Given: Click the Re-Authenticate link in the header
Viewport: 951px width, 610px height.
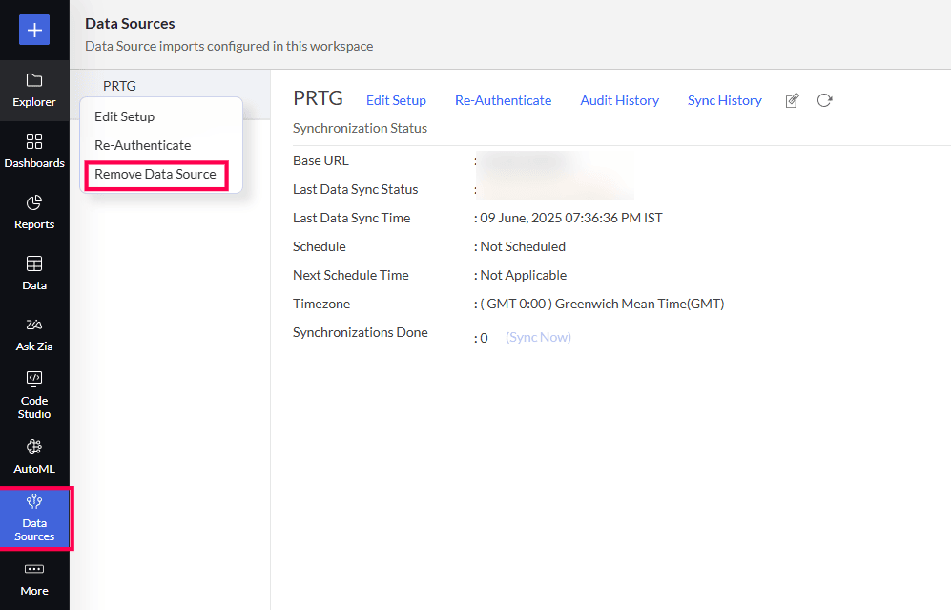Looking at the screenshot, I should [x=503, y=100].
